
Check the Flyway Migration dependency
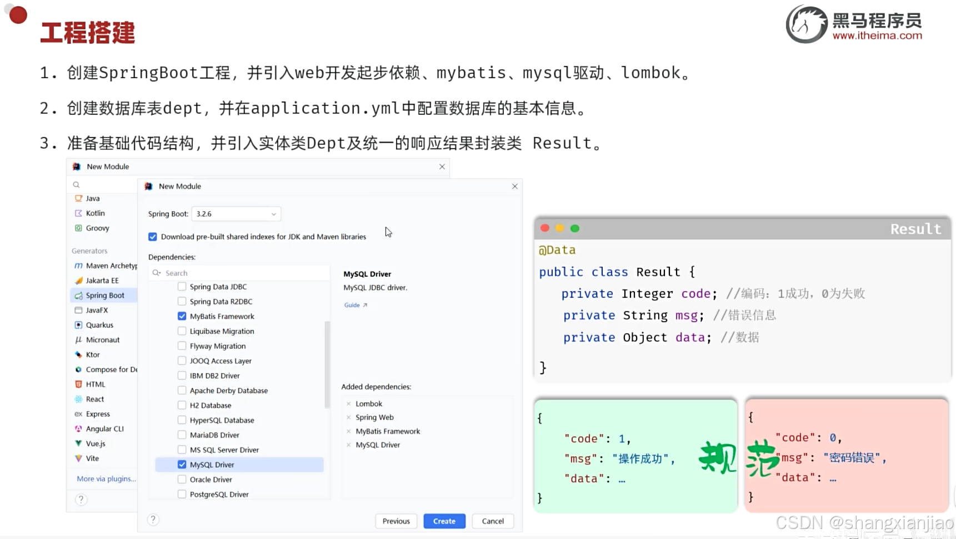coord(182,346)
